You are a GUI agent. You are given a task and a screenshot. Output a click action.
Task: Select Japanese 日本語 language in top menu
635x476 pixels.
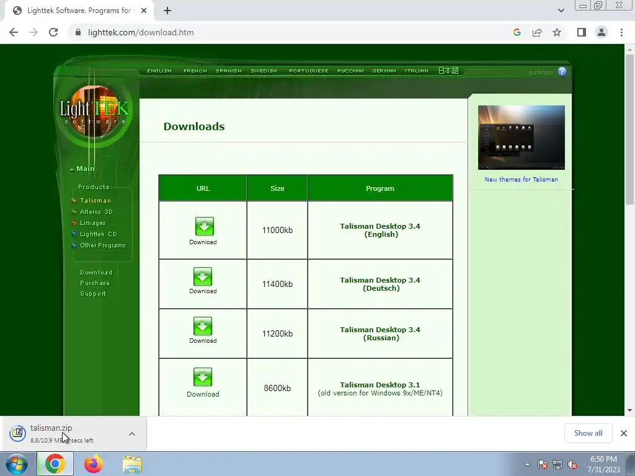(448, 71)
